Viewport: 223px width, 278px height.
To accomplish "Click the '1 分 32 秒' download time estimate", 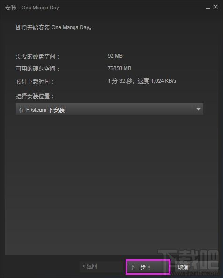I will coord(120,81).
